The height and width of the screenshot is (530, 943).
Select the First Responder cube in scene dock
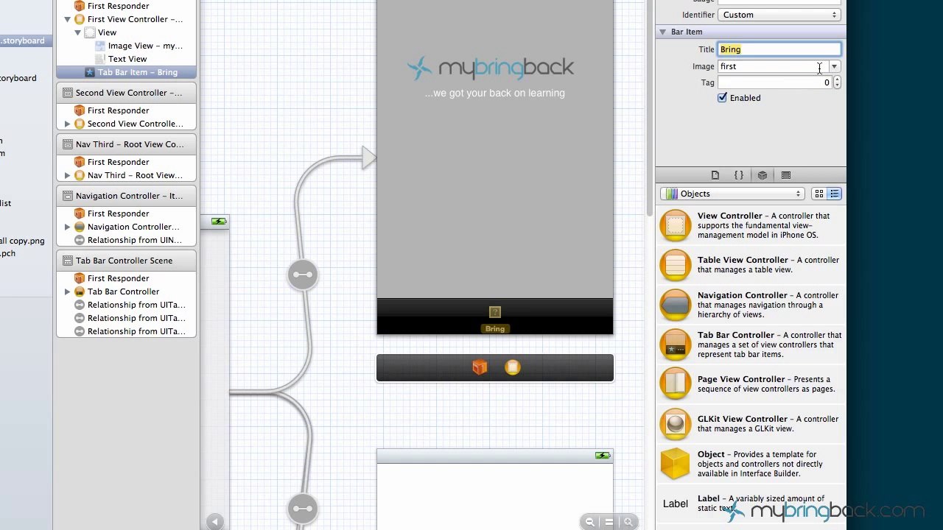click(x=480, y=367)
